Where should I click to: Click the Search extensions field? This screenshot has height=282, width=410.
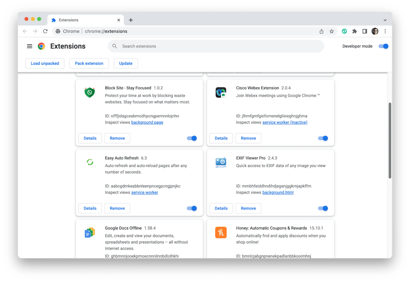coord(216,46)
